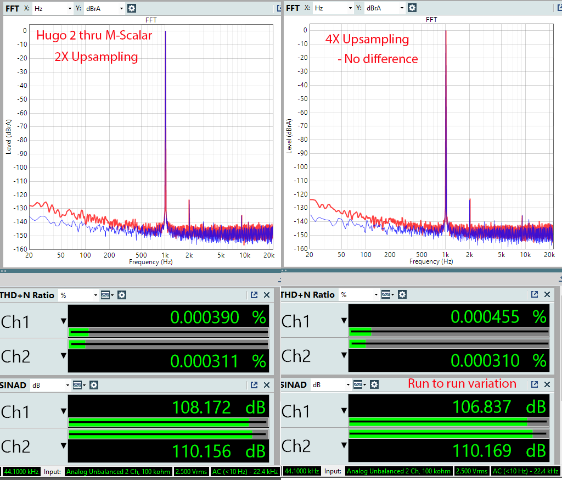
Task: Open right SINAD settings gear
Action: tap(374, 384)
